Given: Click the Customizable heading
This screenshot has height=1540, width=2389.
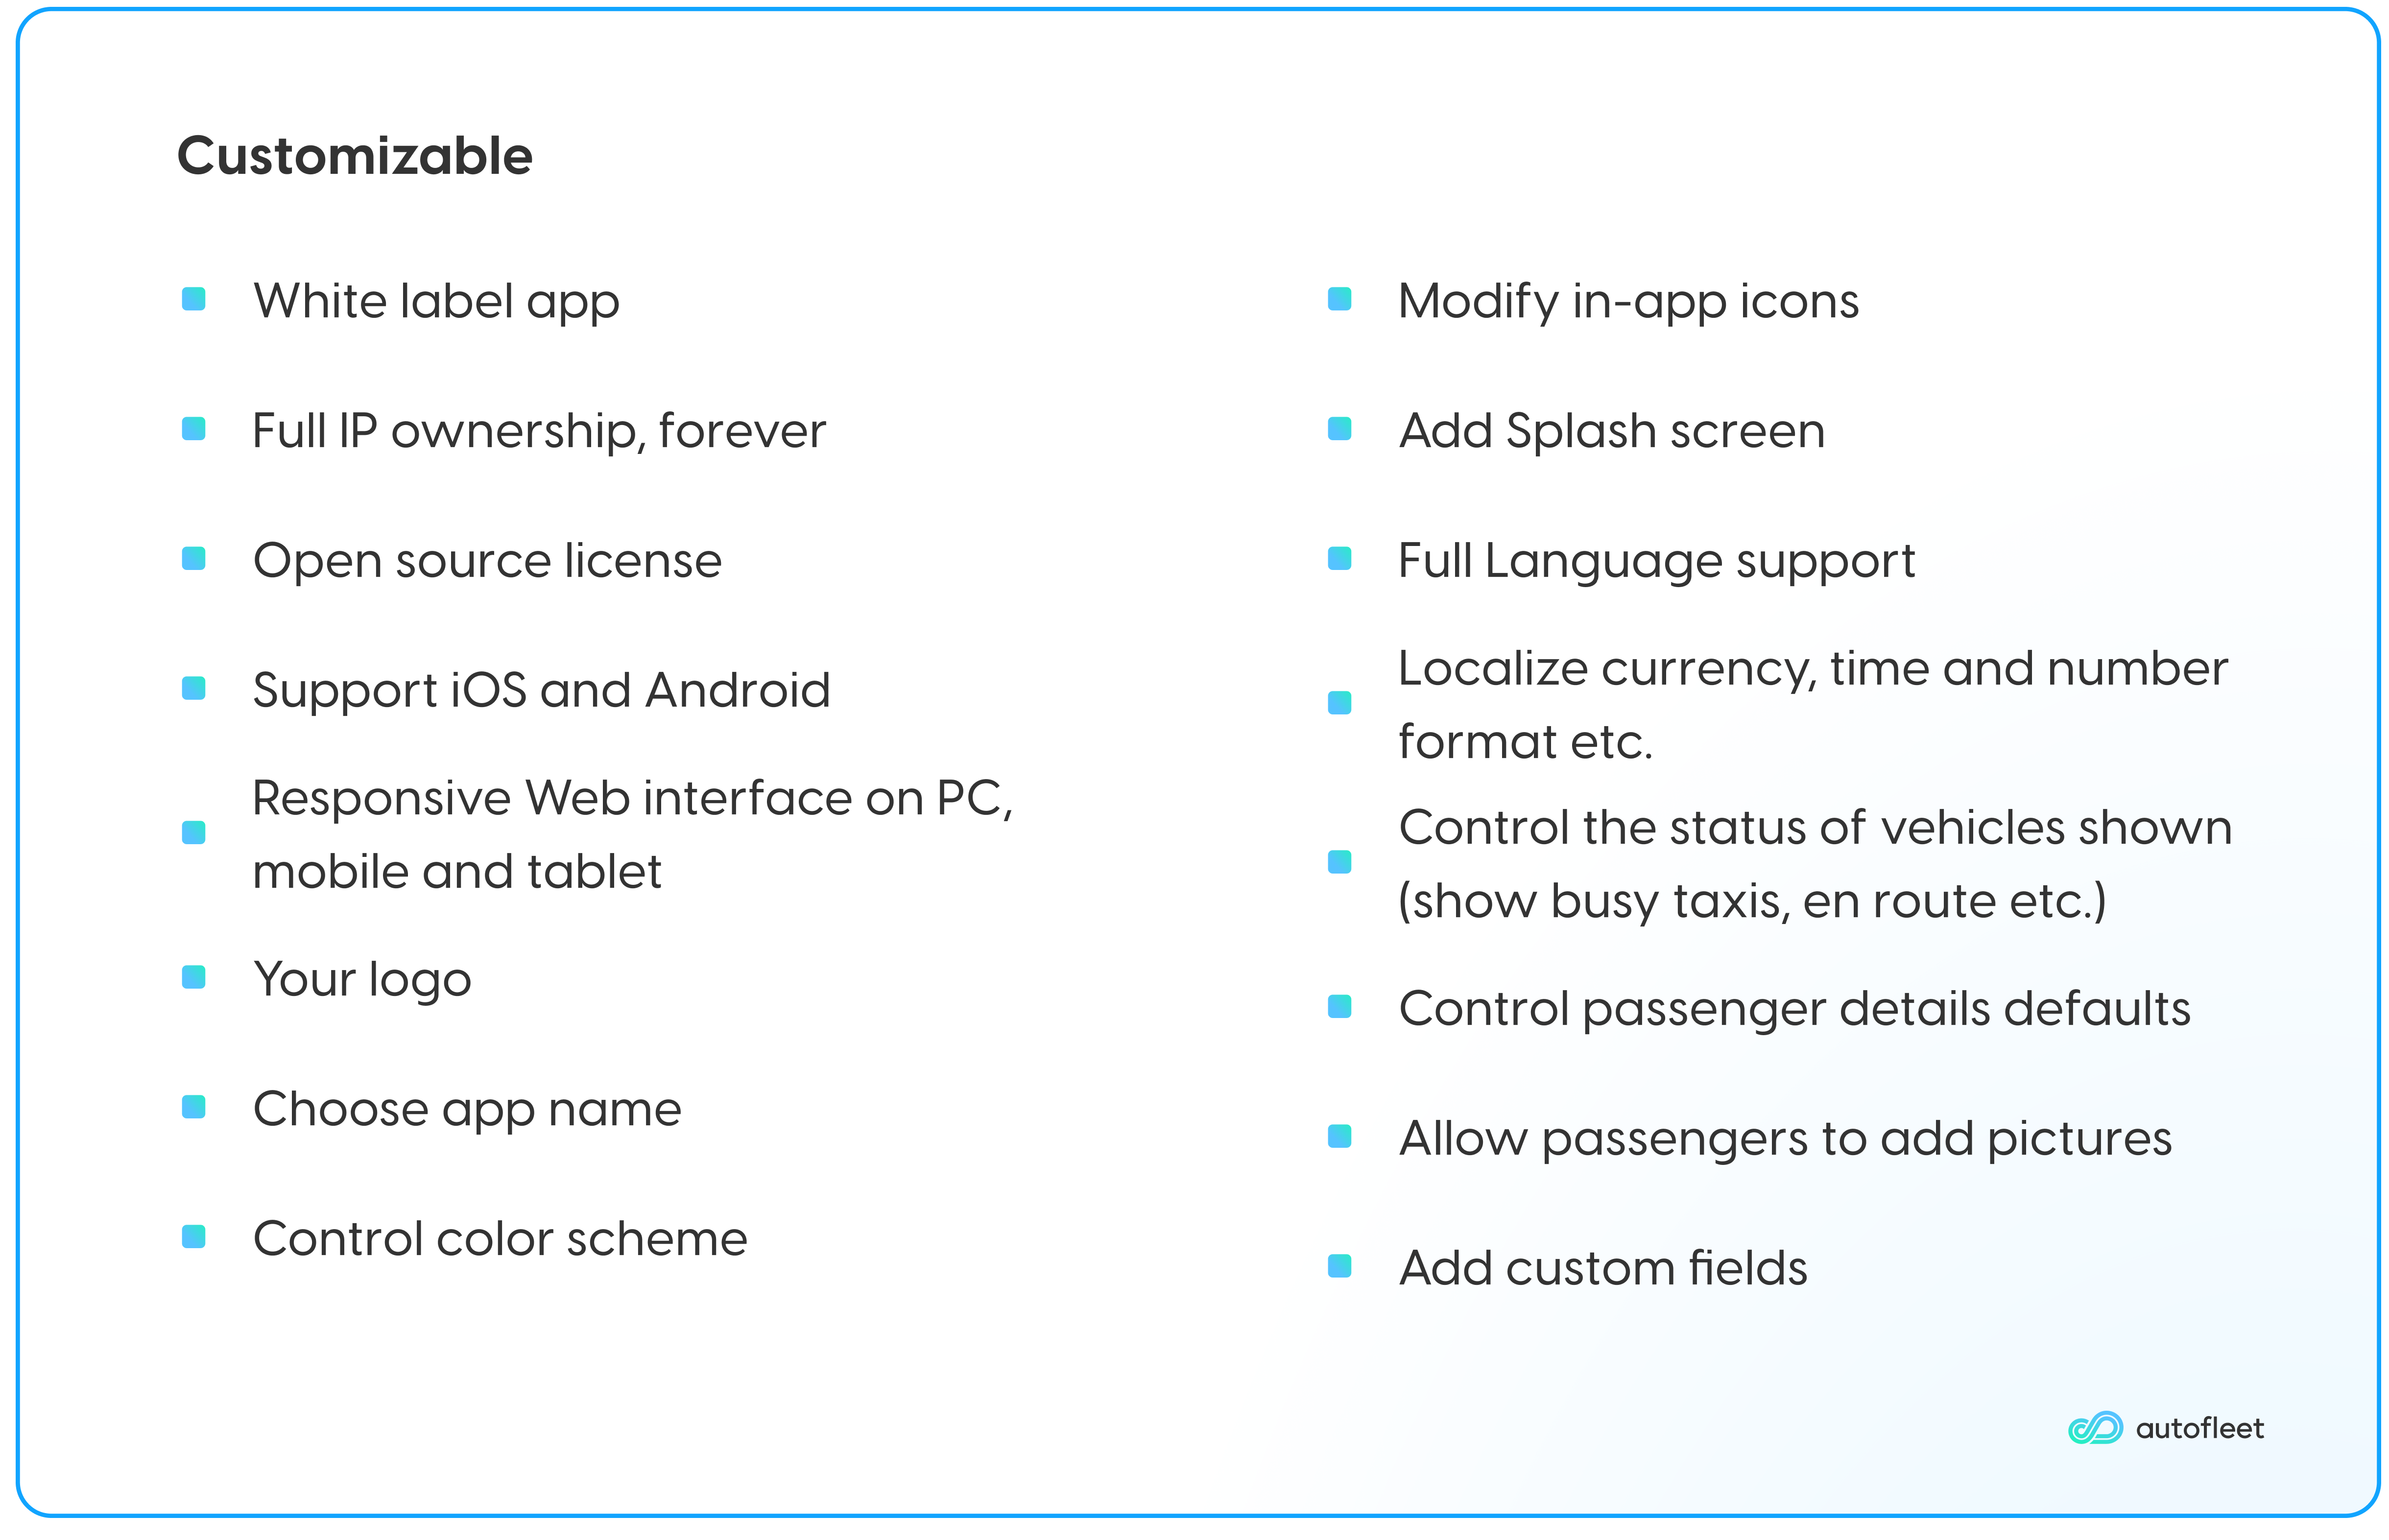Looking at the screenshot, I should tap(355, 156).
